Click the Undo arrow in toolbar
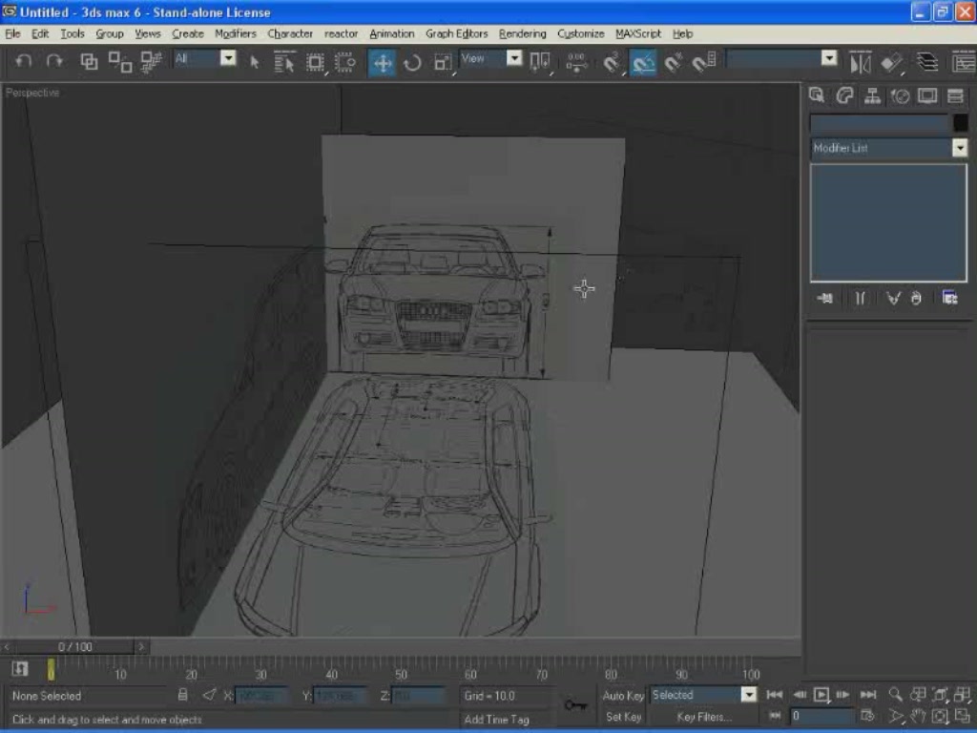The image size is (977, 733). point(24,61)
